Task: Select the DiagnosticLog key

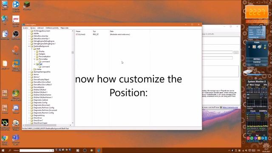Action: tap(39, 115)
